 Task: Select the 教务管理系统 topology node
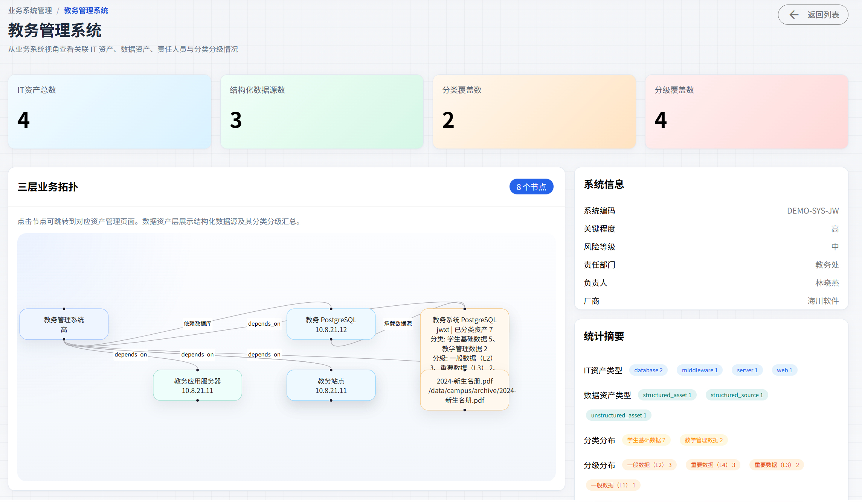pyautogui.click(x=64, y=324)
